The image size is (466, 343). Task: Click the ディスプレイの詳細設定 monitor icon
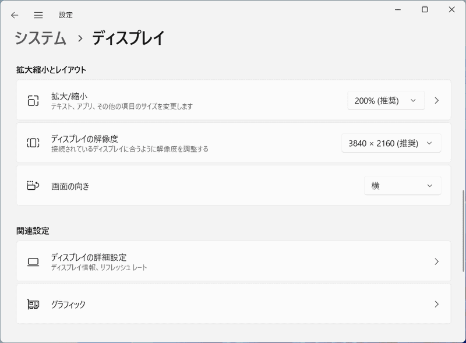pos(32,261)
